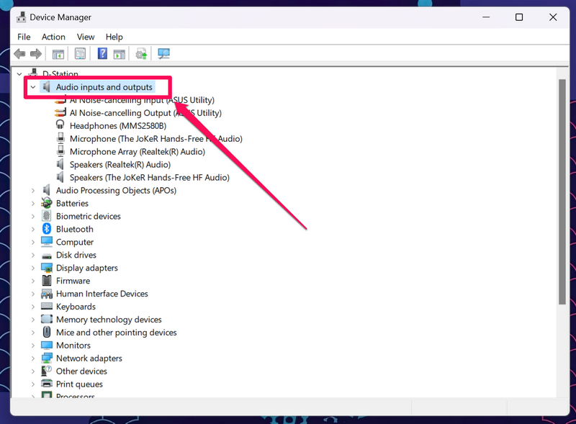Collapse Audio inputs and outputs category
Screen dimensions: 576x424
coord(32,87)
